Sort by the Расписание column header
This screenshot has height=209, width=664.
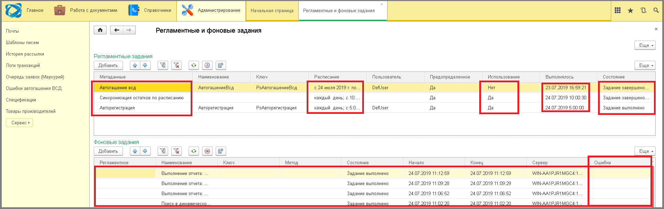pyautogui.click(x=327, y=77)
